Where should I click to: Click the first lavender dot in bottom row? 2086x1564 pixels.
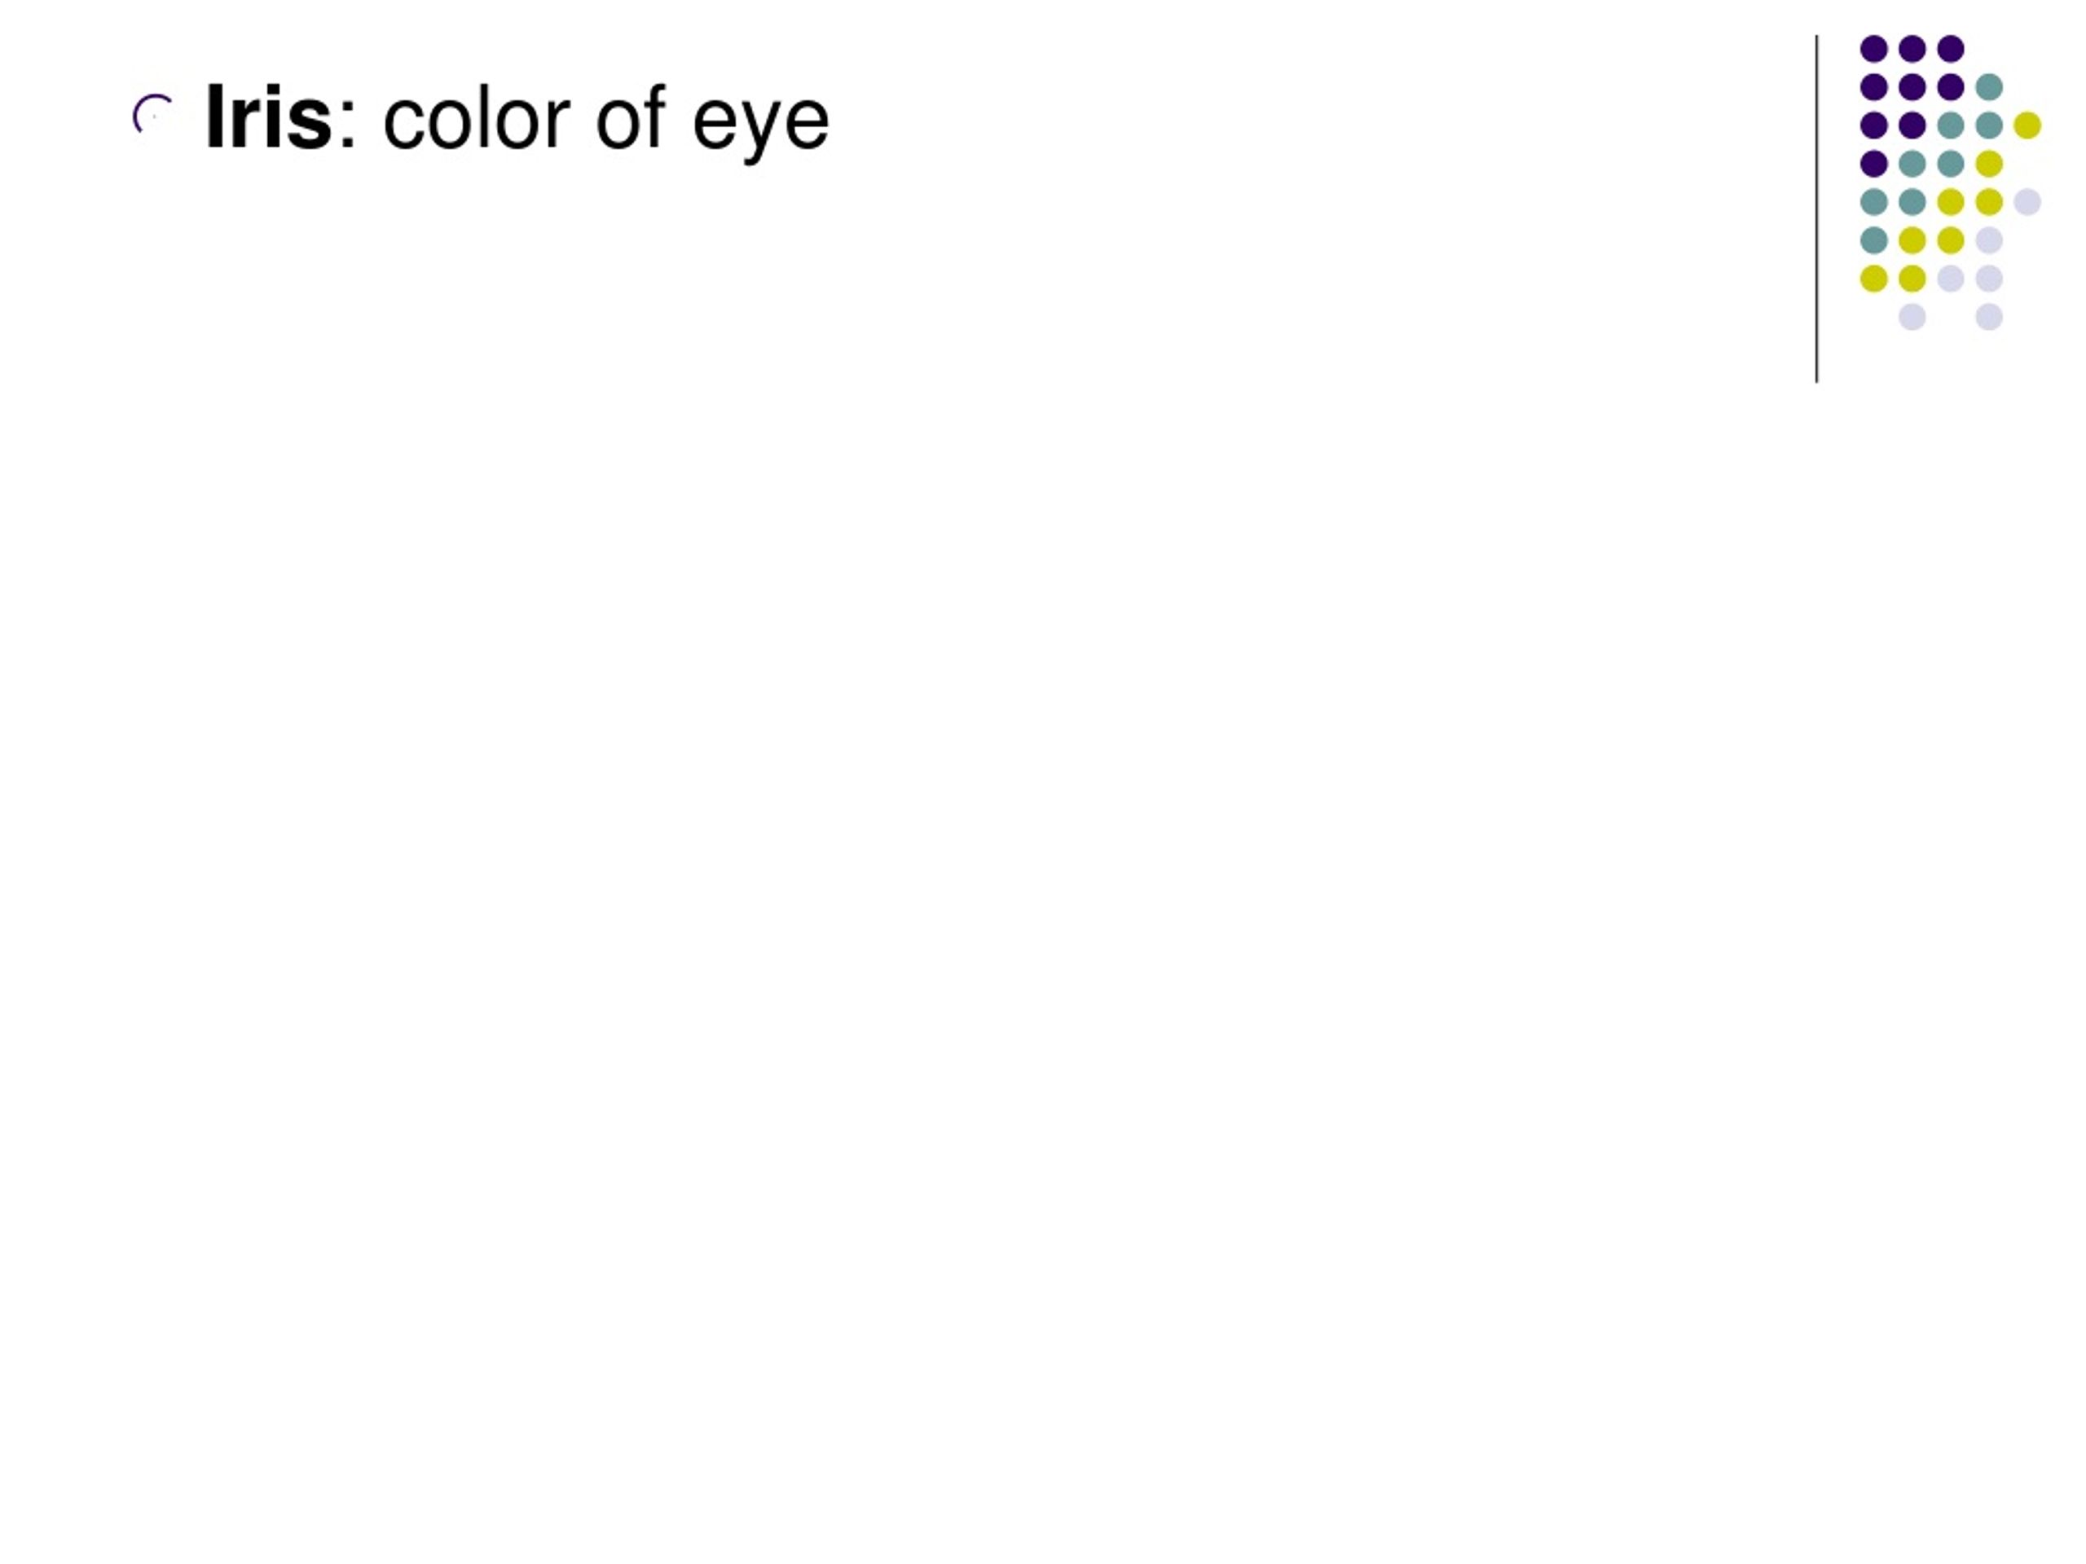point(1912,317)
